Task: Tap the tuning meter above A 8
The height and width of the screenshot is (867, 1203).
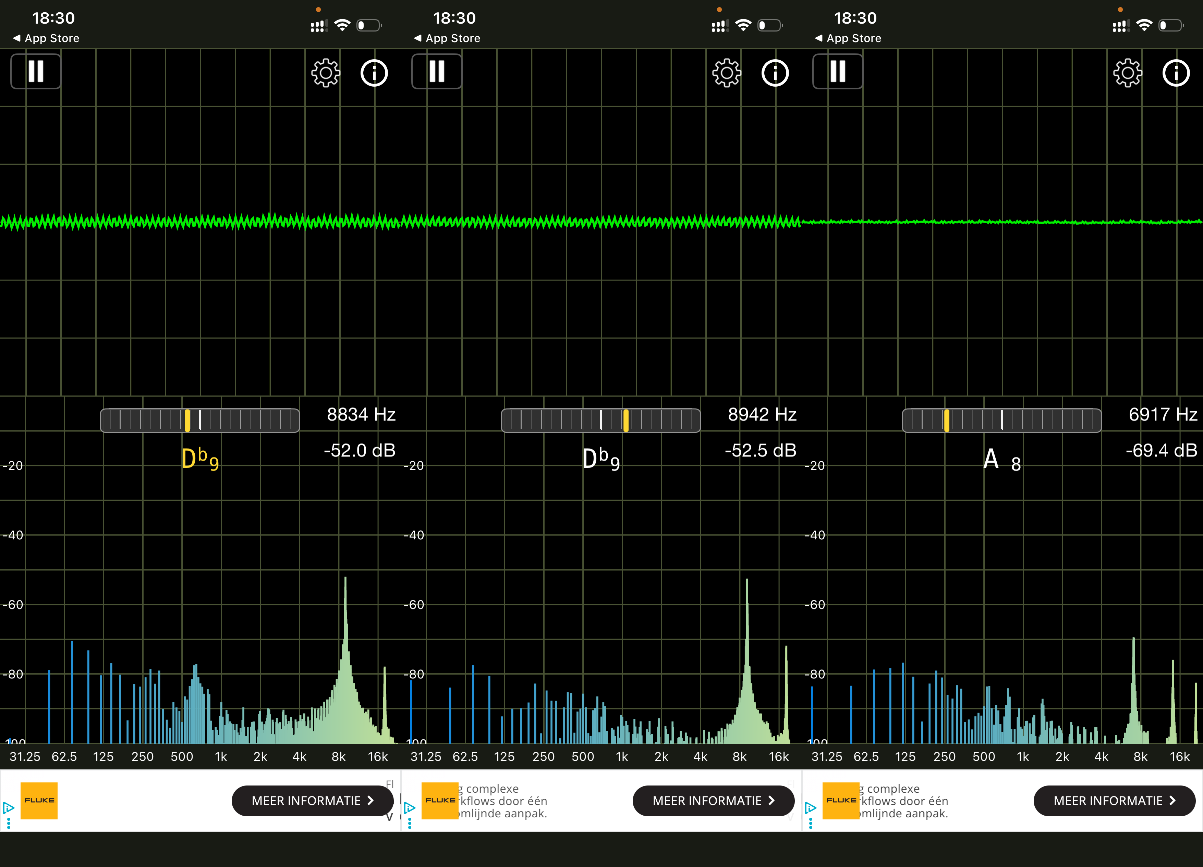Action: pos(1002,420)
